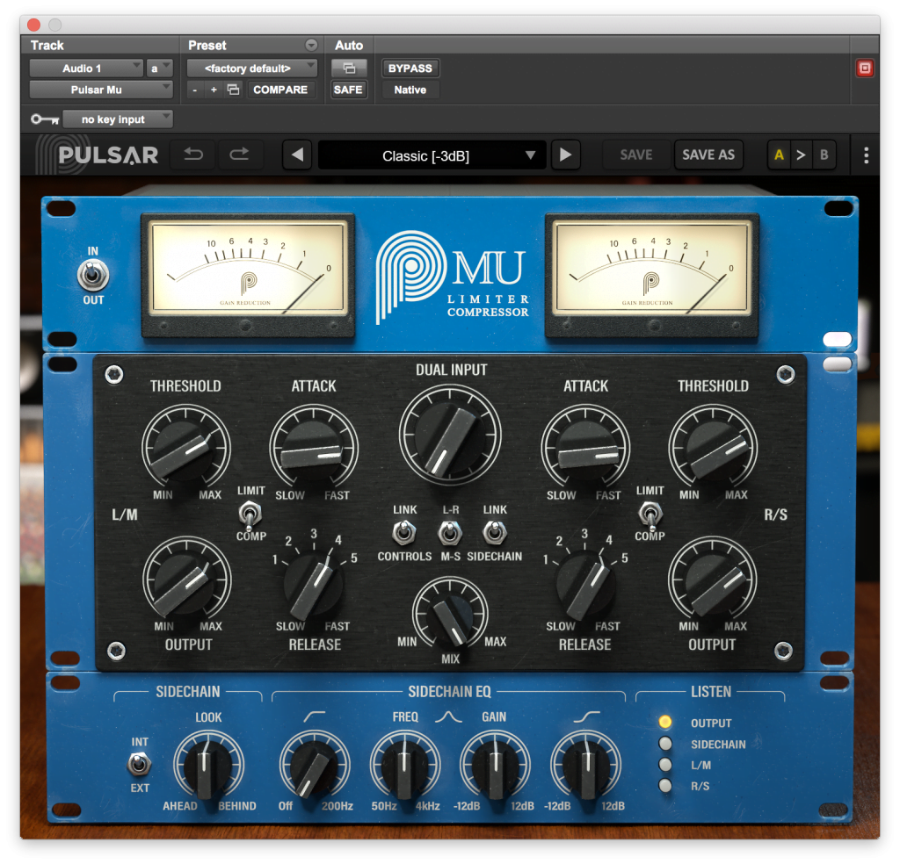Flip the LINK CONTROLS switch
The height and width of the screenshot is (864, 900).
tap(404, 533)
